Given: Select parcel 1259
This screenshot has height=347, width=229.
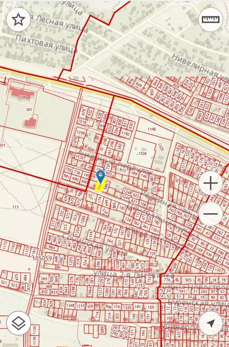Looking at the screenshot, I should (81, 133).
